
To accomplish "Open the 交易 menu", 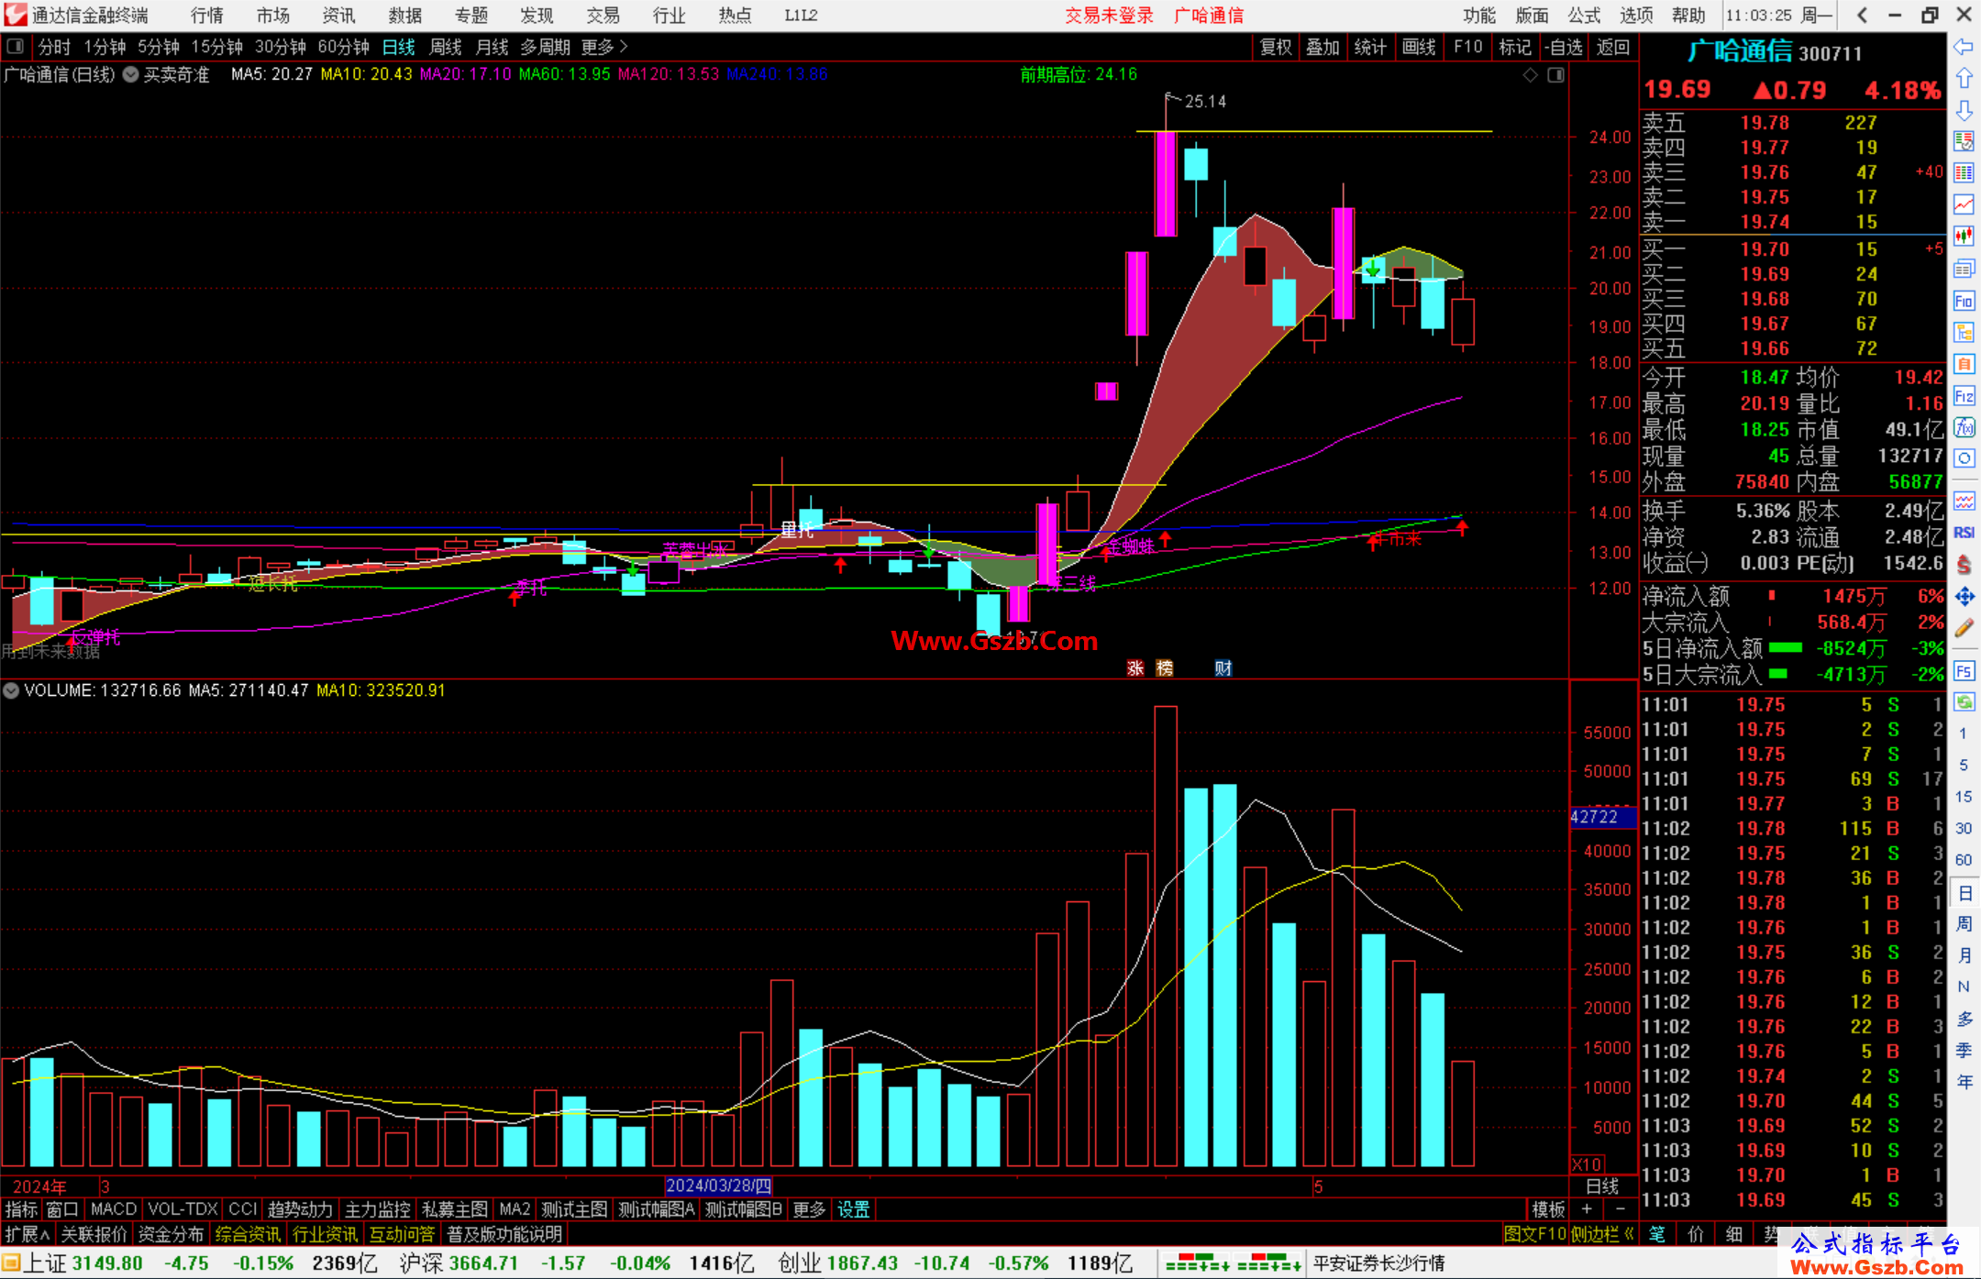I will coord(603,16).
